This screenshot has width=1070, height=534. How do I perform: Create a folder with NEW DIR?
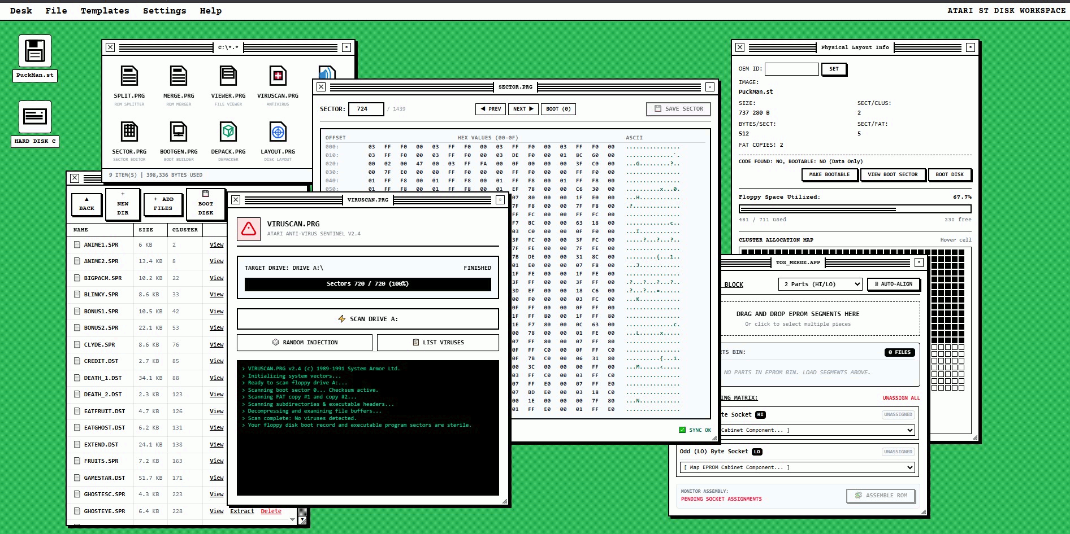123,204
